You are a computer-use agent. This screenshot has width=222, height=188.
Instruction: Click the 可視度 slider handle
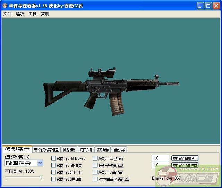click(41, 178)
